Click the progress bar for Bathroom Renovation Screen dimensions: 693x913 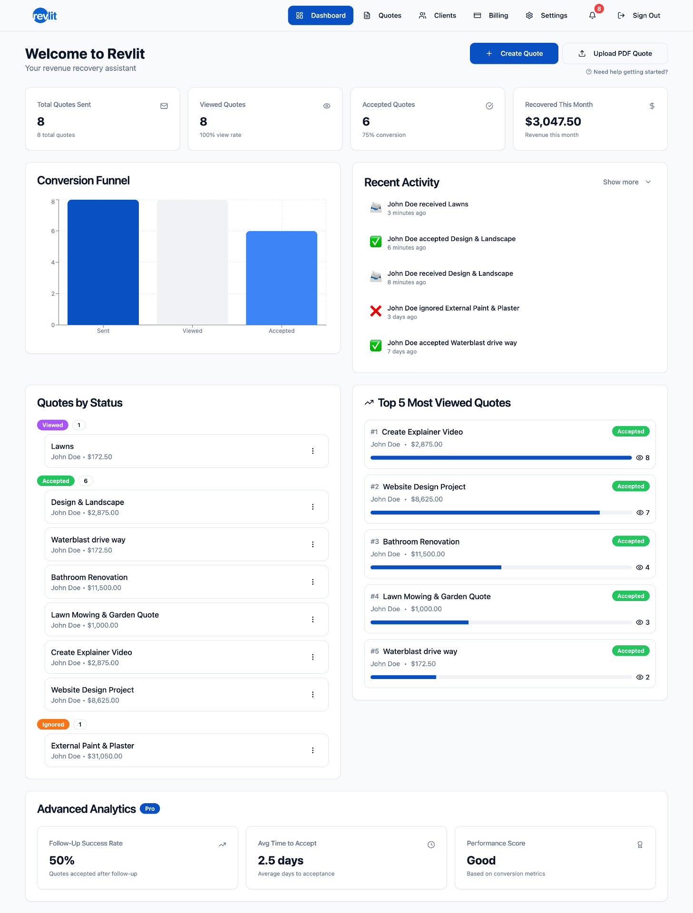(501, 567)
